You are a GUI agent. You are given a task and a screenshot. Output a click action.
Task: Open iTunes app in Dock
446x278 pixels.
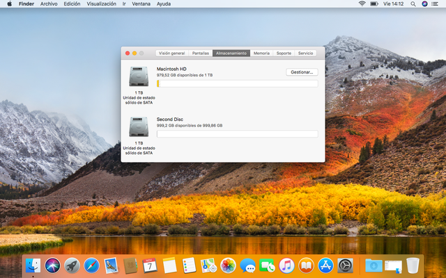(286, 265)
